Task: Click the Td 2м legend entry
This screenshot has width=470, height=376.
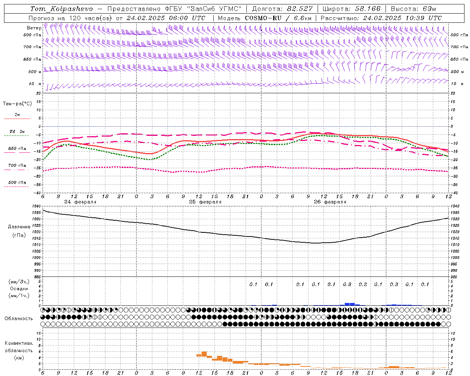Action: 17,131
